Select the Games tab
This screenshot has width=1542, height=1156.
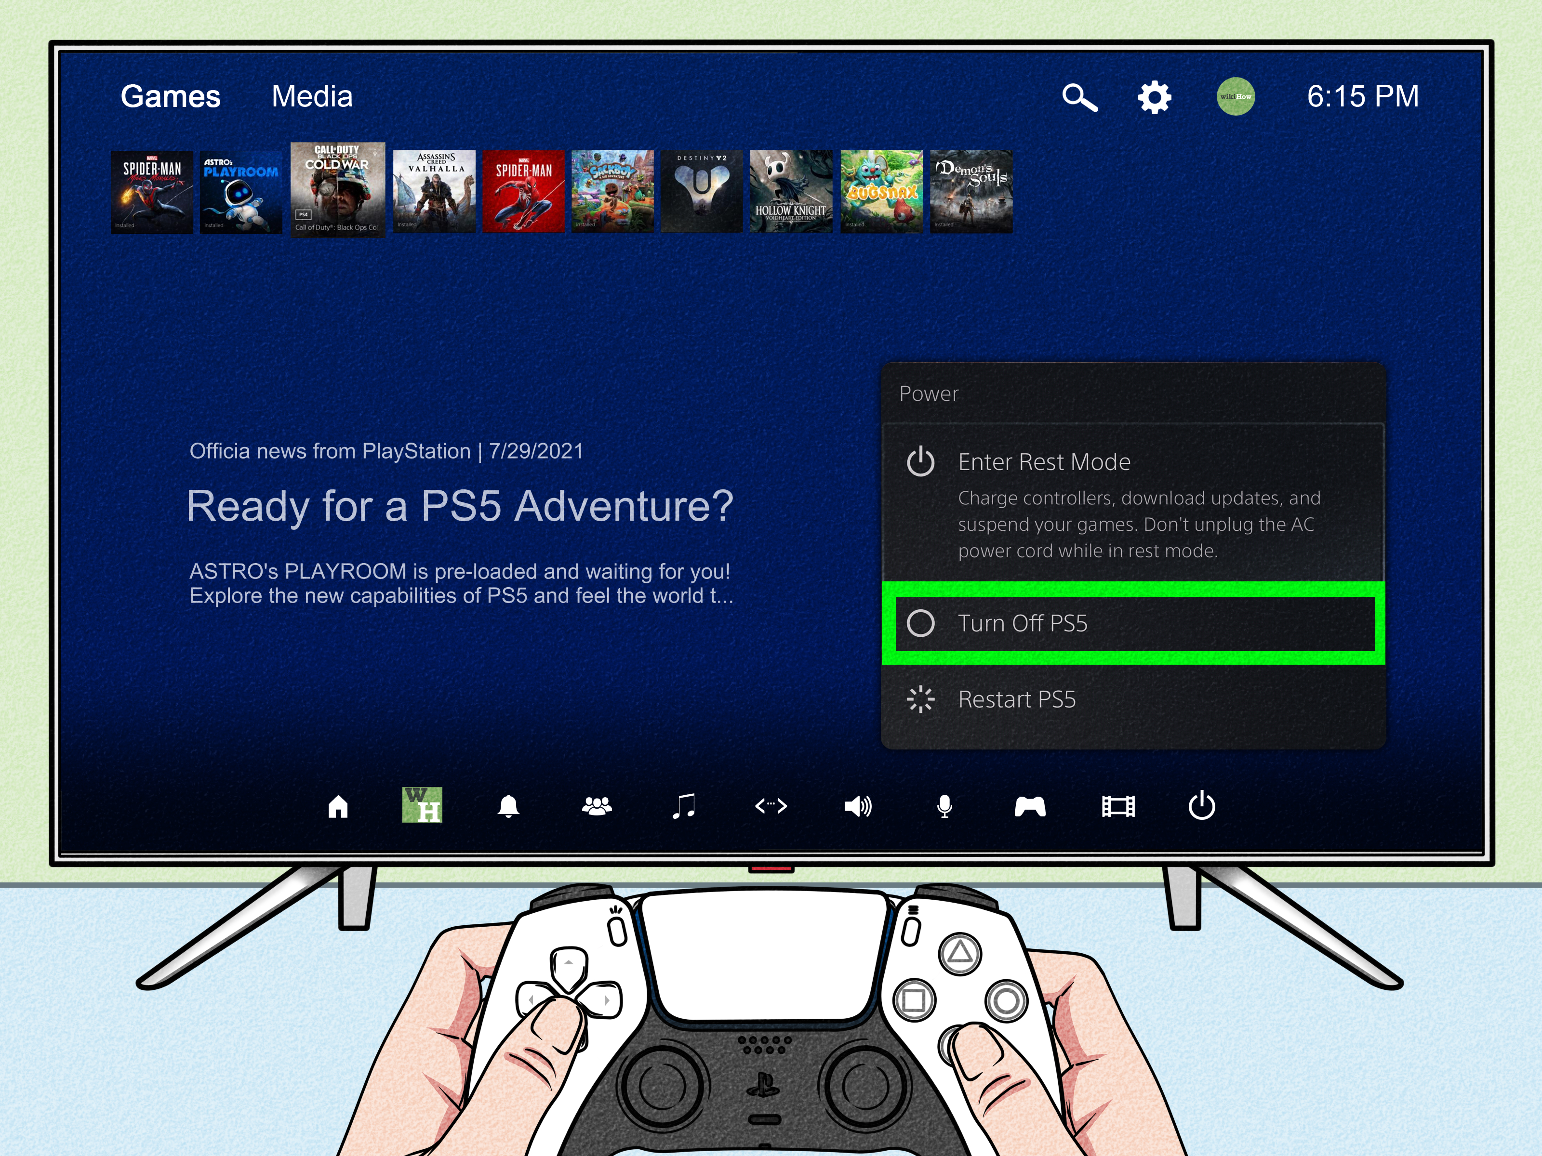click(x=170, y=97)
